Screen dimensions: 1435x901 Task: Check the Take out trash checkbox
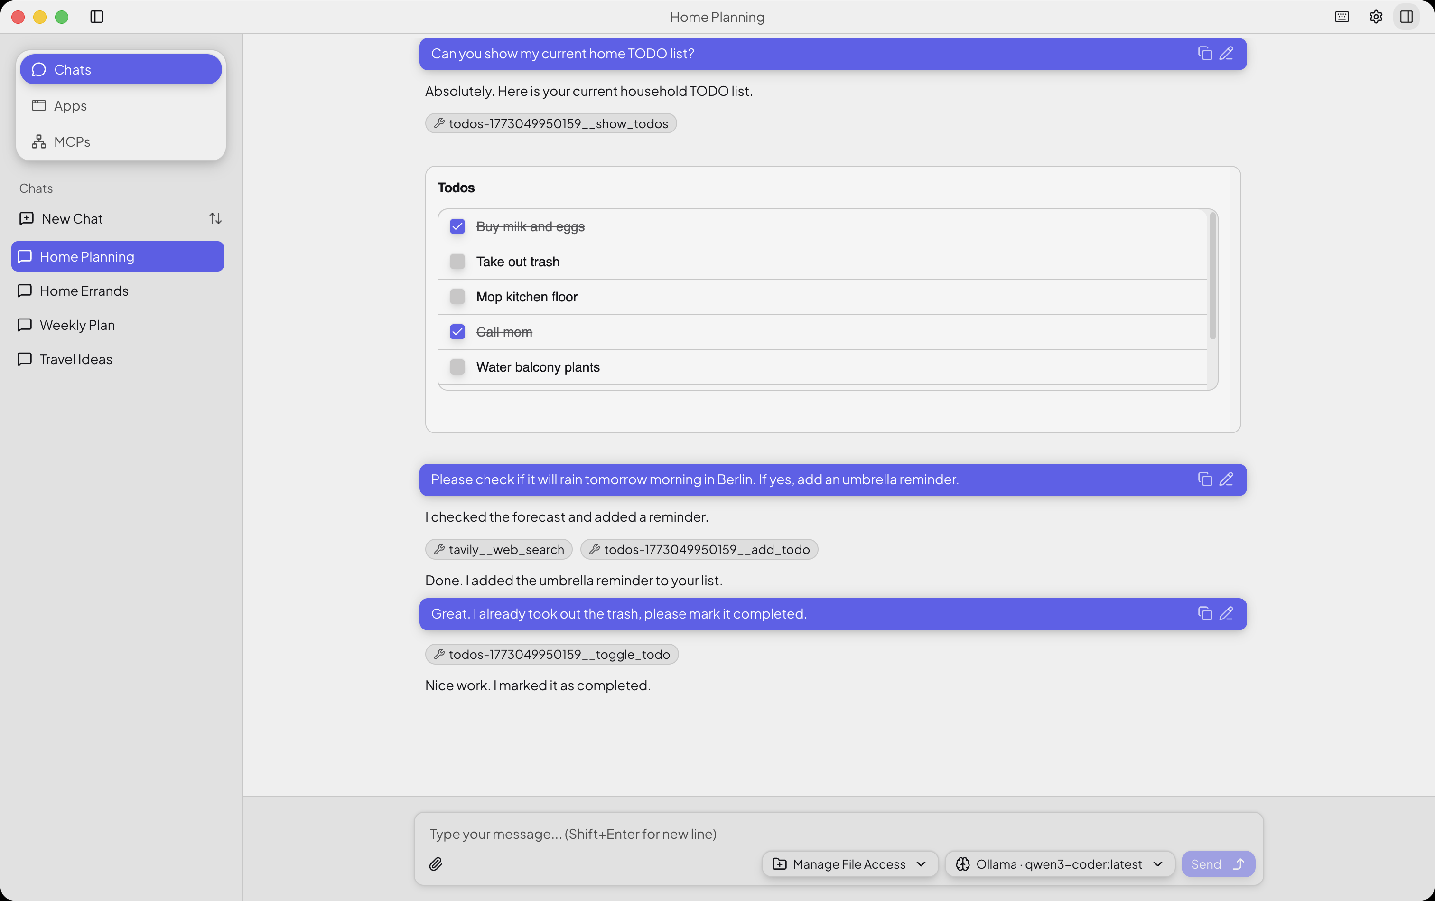pos(457,262)
